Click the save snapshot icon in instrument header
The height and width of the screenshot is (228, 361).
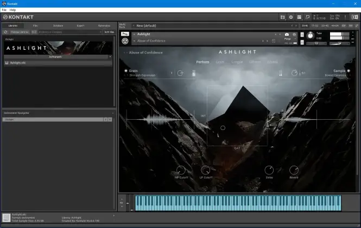click(x=274, y=41)
